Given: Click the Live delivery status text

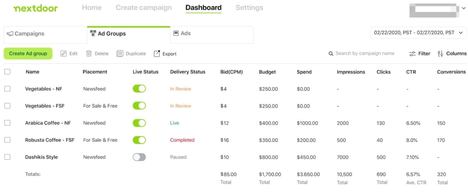Looking at the screenshot, I should point(175,123).
